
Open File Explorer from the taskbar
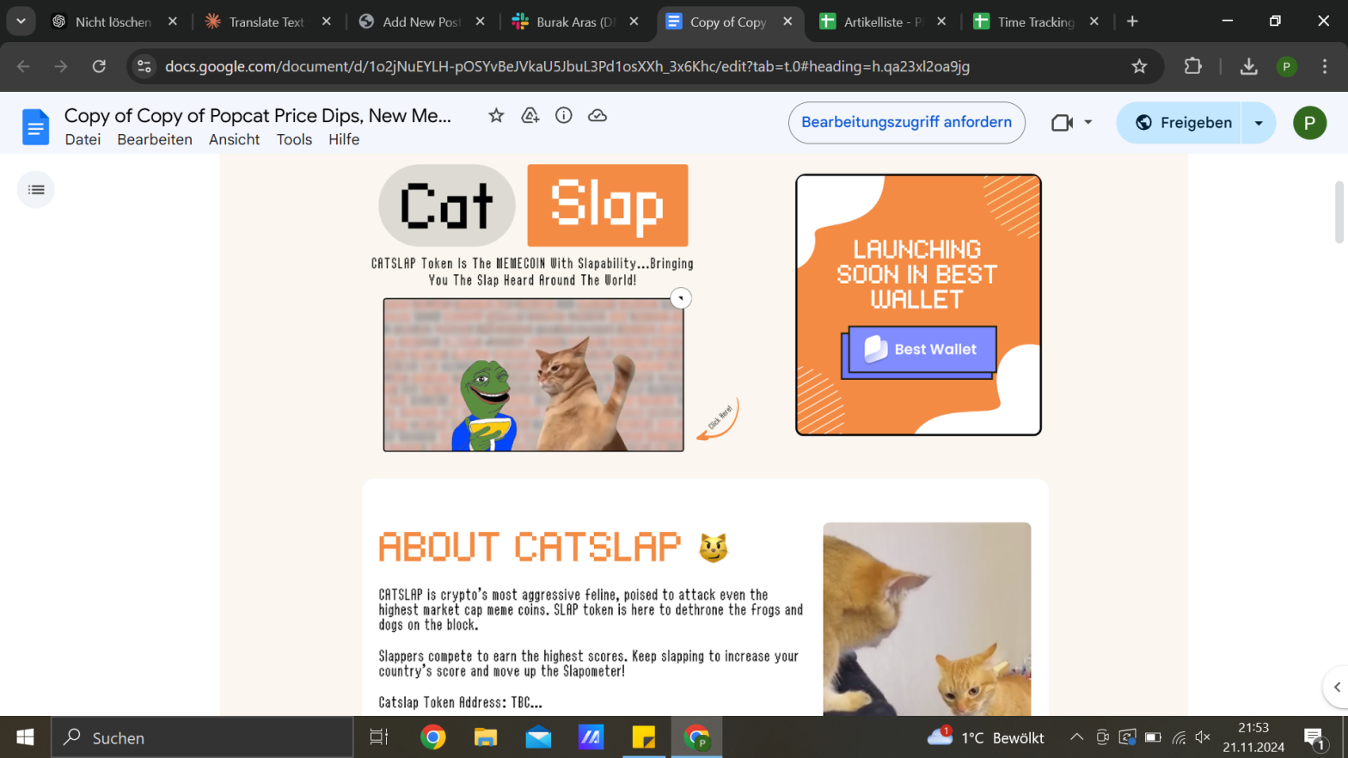click(x=486, y=737)
